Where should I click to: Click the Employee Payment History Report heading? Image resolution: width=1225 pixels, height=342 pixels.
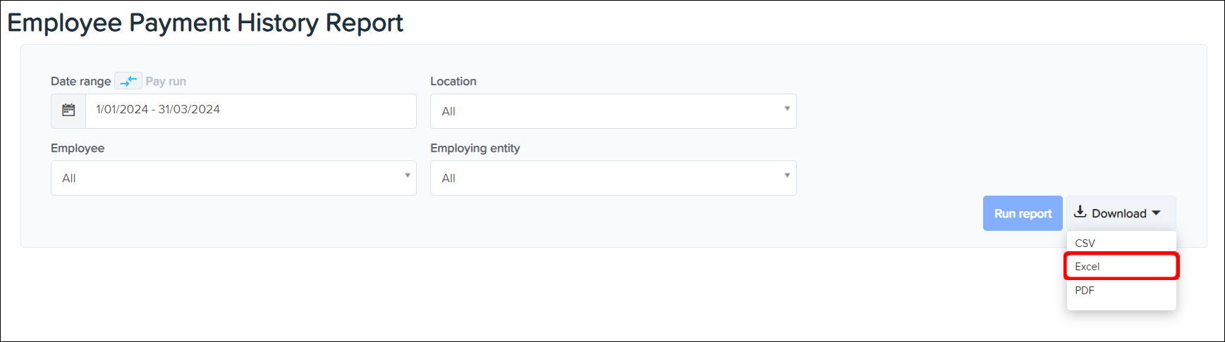click(205, 23)
